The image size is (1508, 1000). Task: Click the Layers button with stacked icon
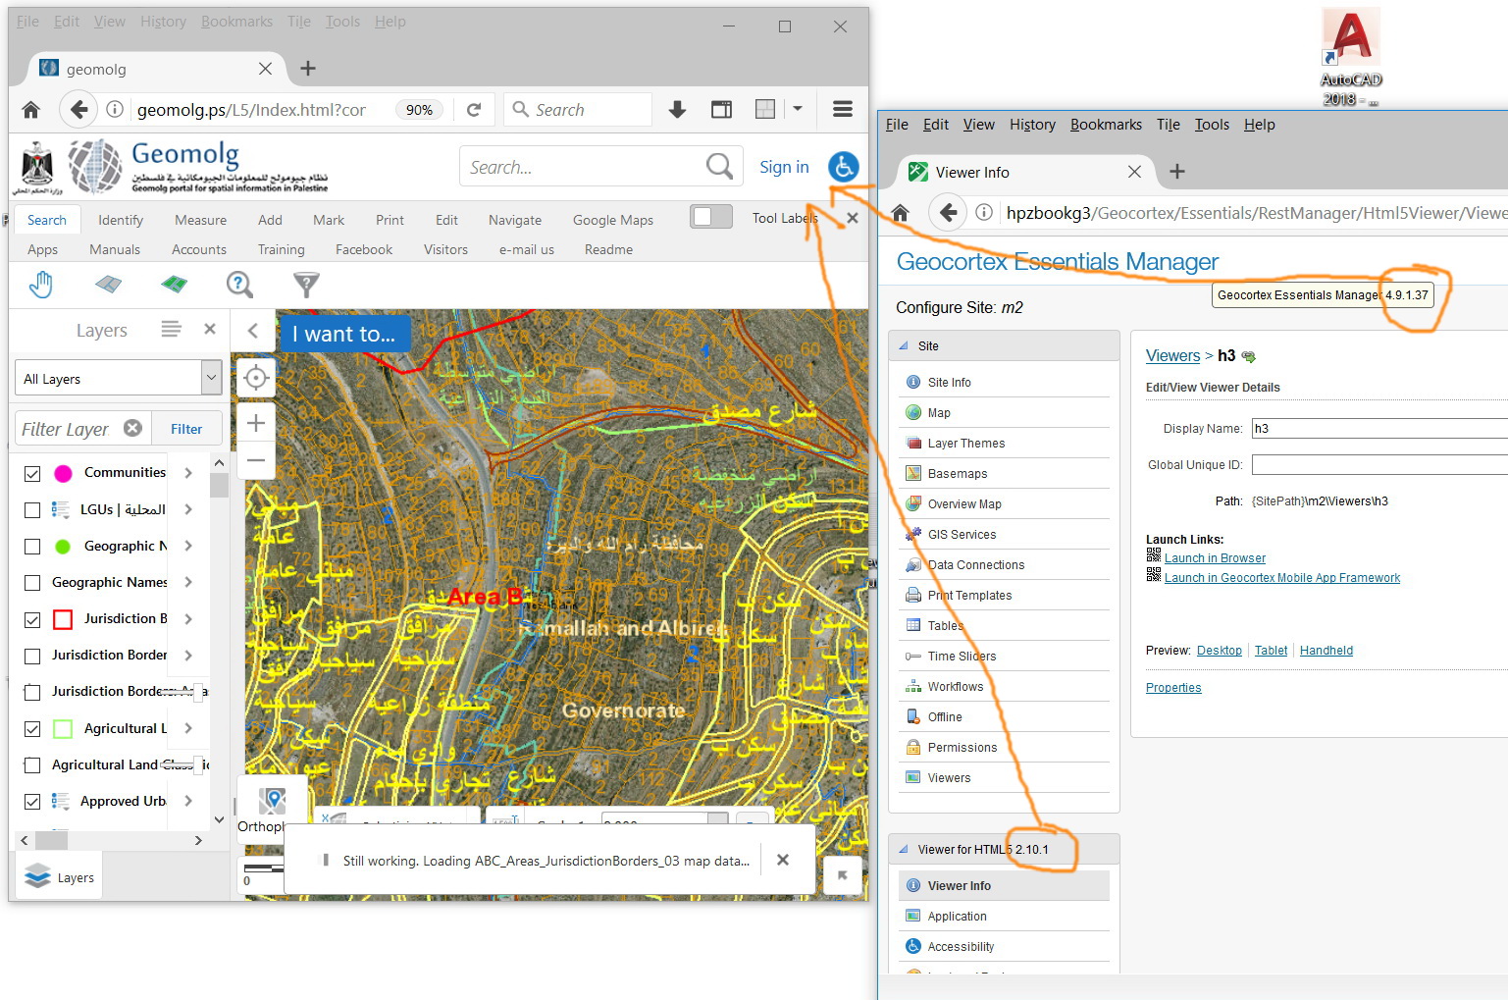[x=61, y=877]
